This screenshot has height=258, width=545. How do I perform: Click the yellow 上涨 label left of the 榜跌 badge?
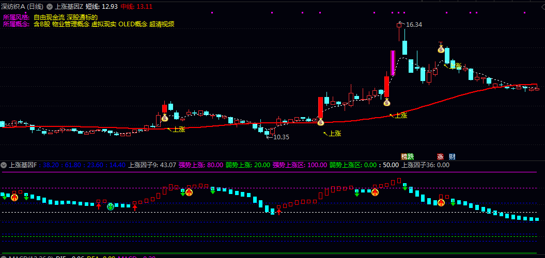(x=401, y=116)
